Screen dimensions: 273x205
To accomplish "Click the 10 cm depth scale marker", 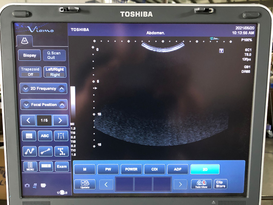I will (x=99, y=114).
